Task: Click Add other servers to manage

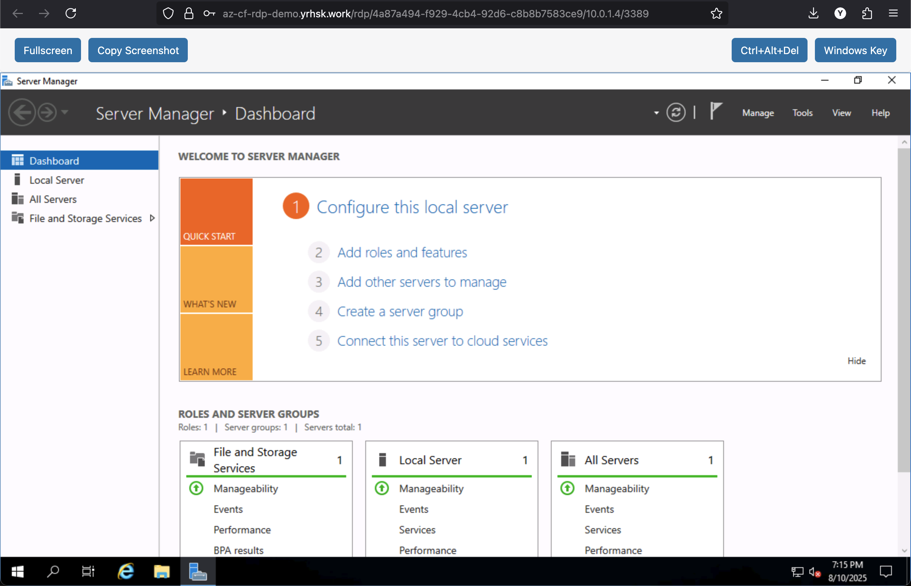Action: pyautogui.click(x=422, y=282)
